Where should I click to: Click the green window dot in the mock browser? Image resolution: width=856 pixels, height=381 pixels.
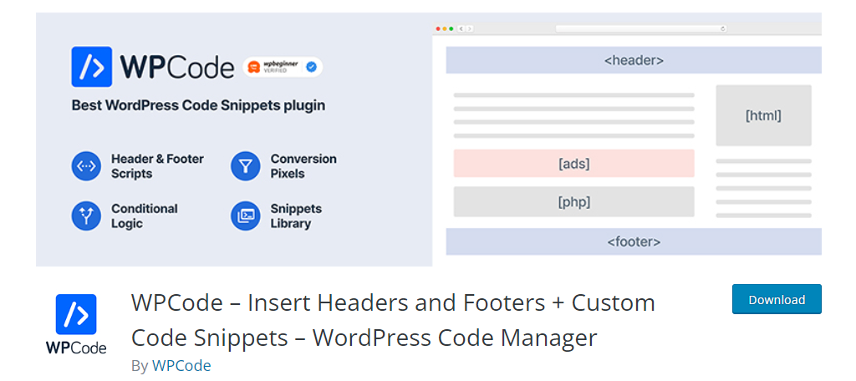point(451,28)
